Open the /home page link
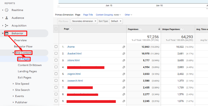Viewport: 208px width, 106px height. [71, 47]
